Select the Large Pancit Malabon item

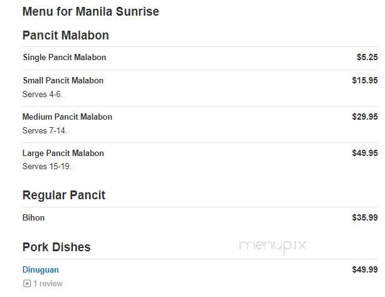(x=63, y=153)
